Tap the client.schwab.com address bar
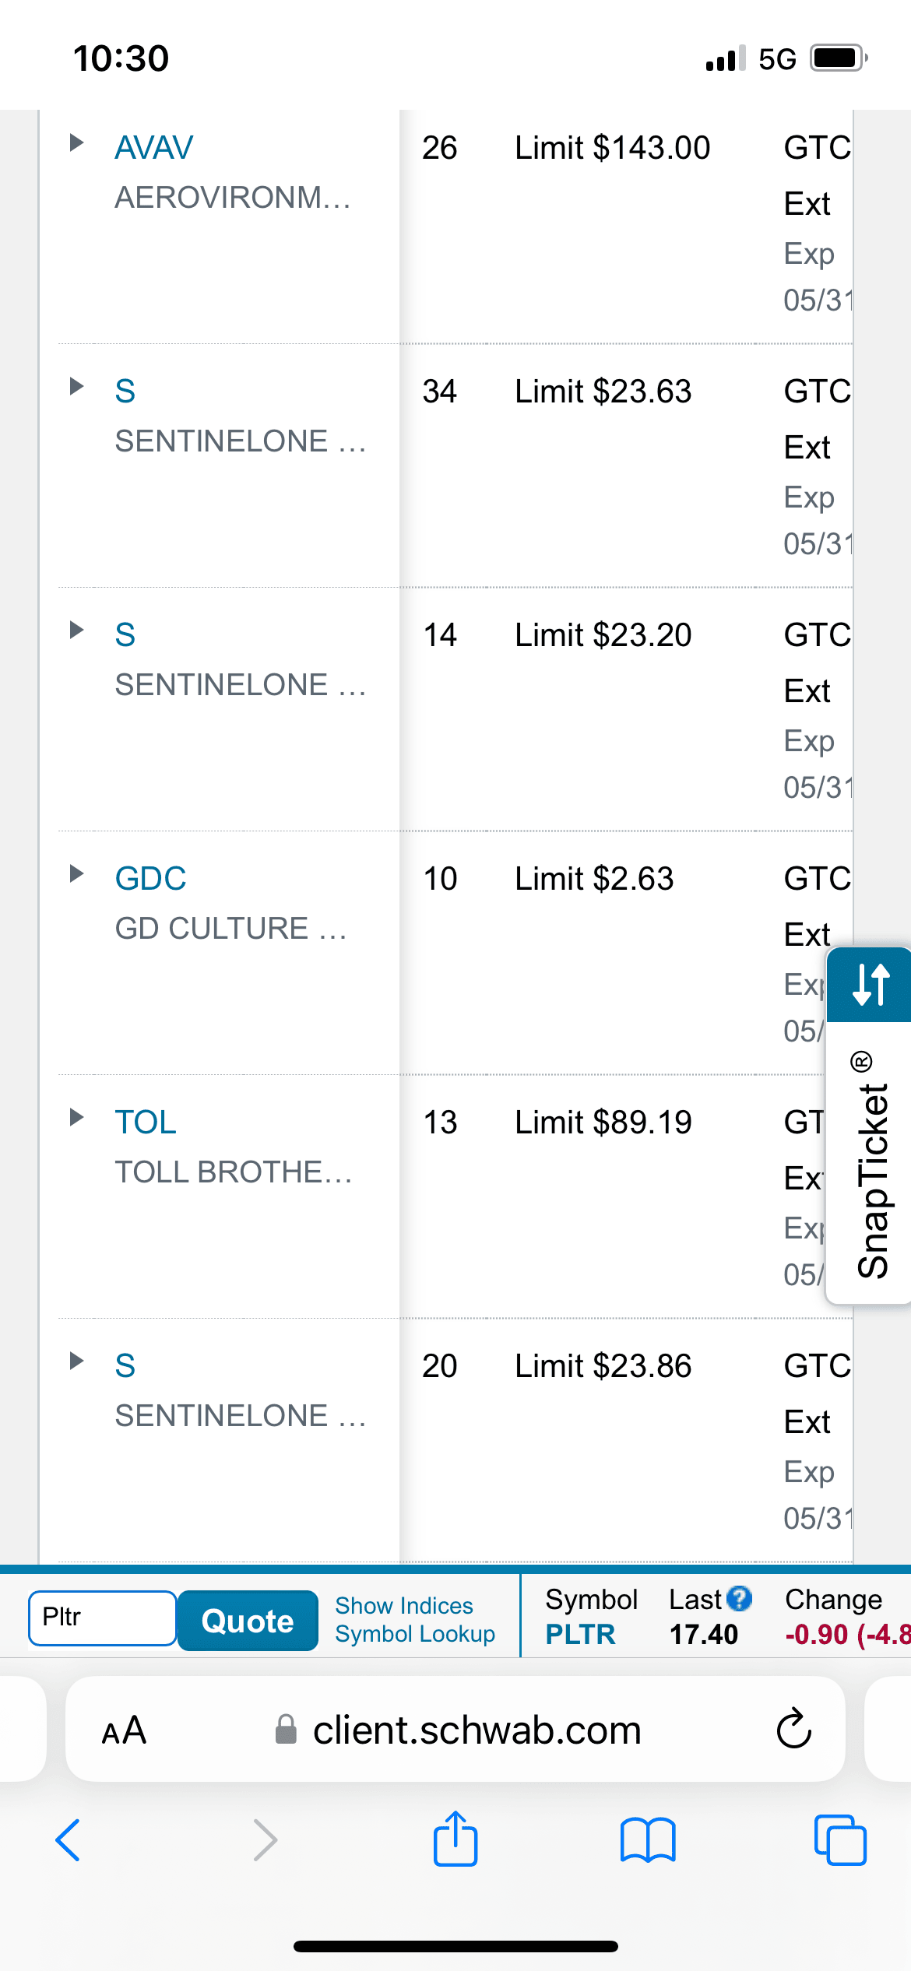The width and height of the screenshot is (911, 1971). (x=477, y=1730)
